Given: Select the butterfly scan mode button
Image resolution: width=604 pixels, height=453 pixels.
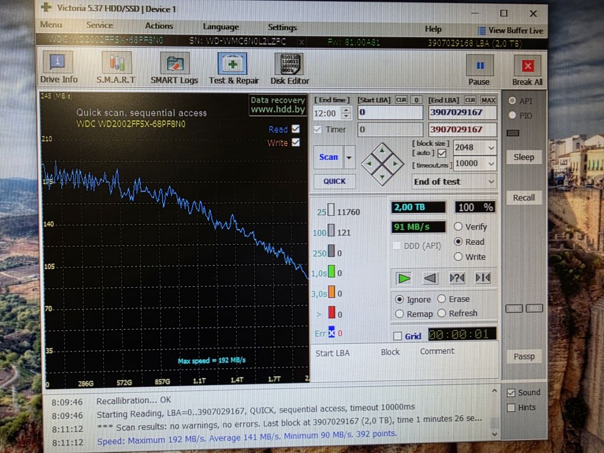Looking at the screenshot, I should coord(482,277).
